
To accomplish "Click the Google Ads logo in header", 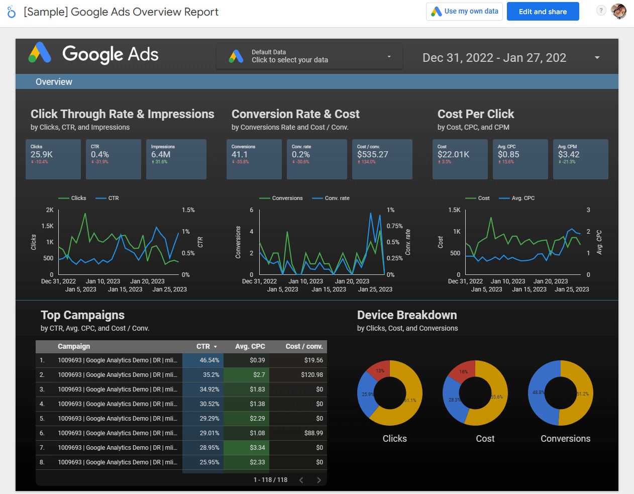I will 40,53.
